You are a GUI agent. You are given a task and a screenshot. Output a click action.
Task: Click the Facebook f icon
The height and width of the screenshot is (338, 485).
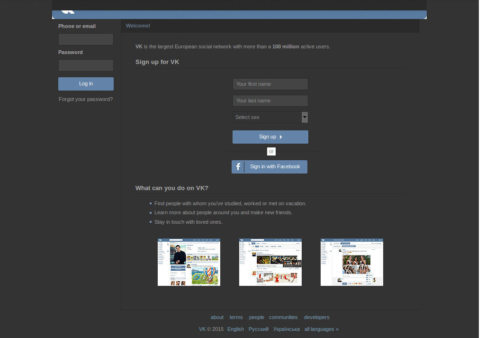click(238, 167)
